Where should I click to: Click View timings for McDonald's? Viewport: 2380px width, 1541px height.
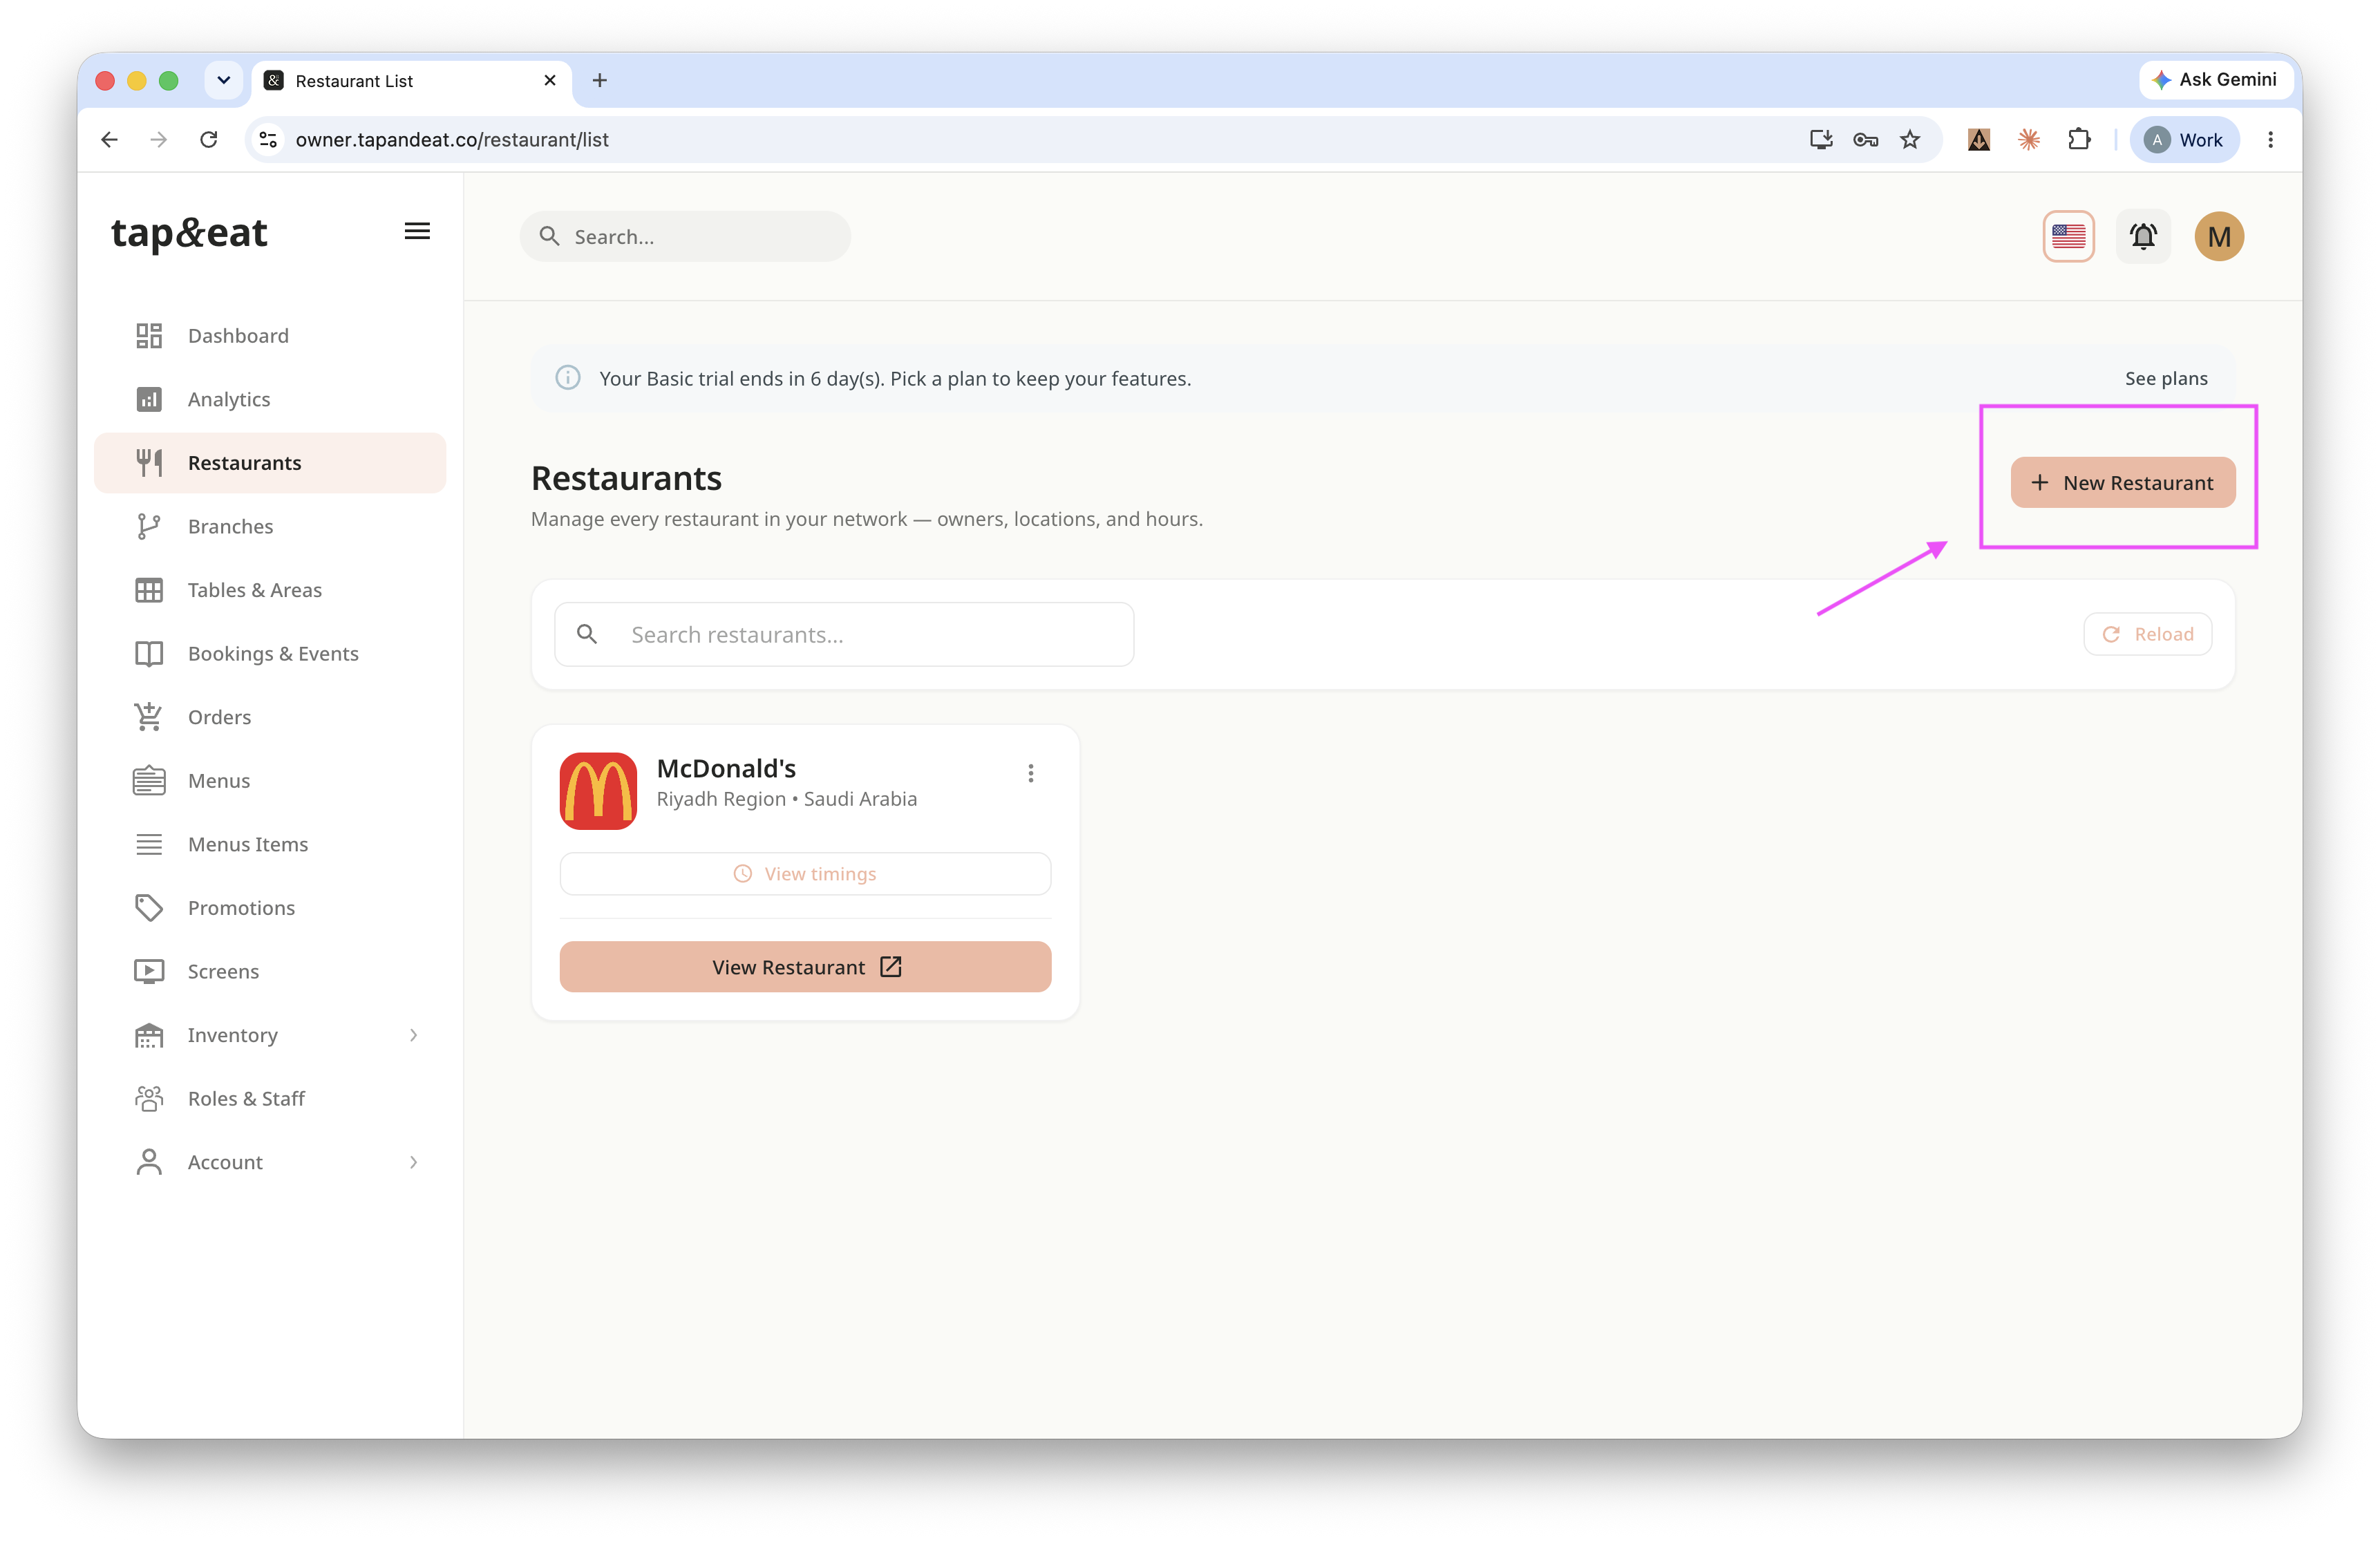[805, 874]
